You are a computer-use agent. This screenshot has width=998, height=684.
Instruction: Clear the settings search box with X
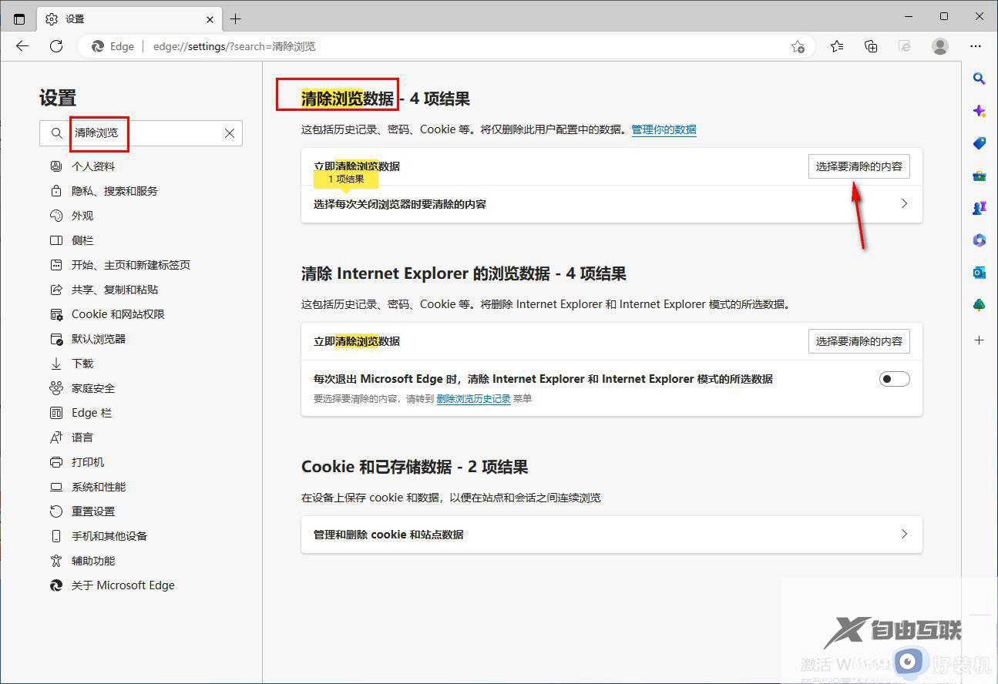[x=230, y=133]
